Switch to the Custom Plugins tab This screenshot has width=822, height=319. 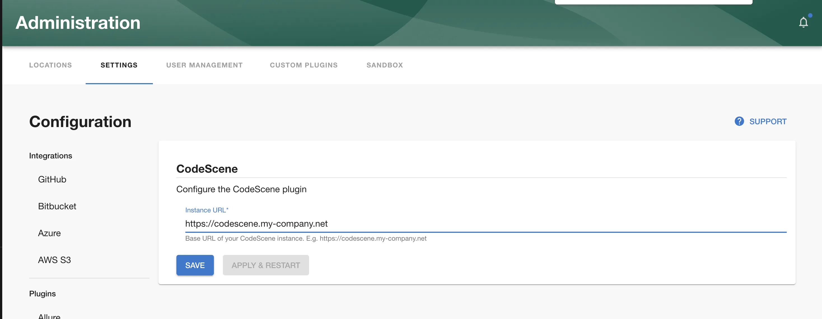coord(303,65)
